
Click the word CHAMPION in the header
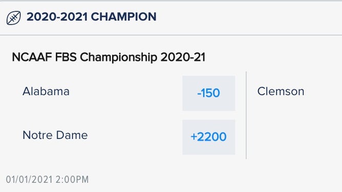click(124, 17)
